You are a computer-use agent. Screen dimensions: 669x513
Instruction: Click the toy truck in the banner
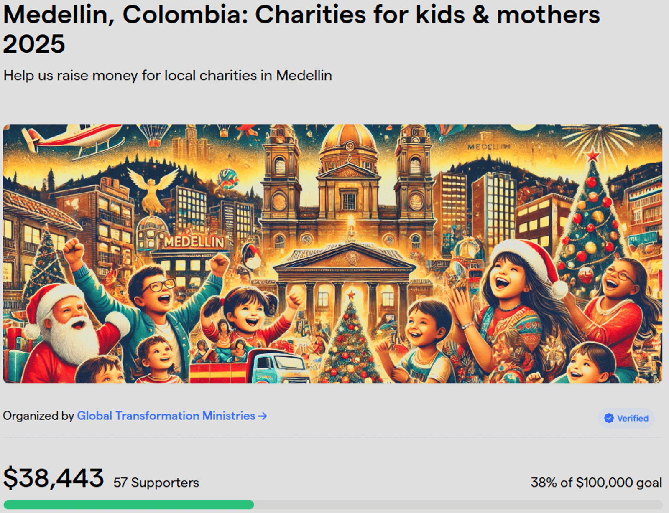point(250,367)
